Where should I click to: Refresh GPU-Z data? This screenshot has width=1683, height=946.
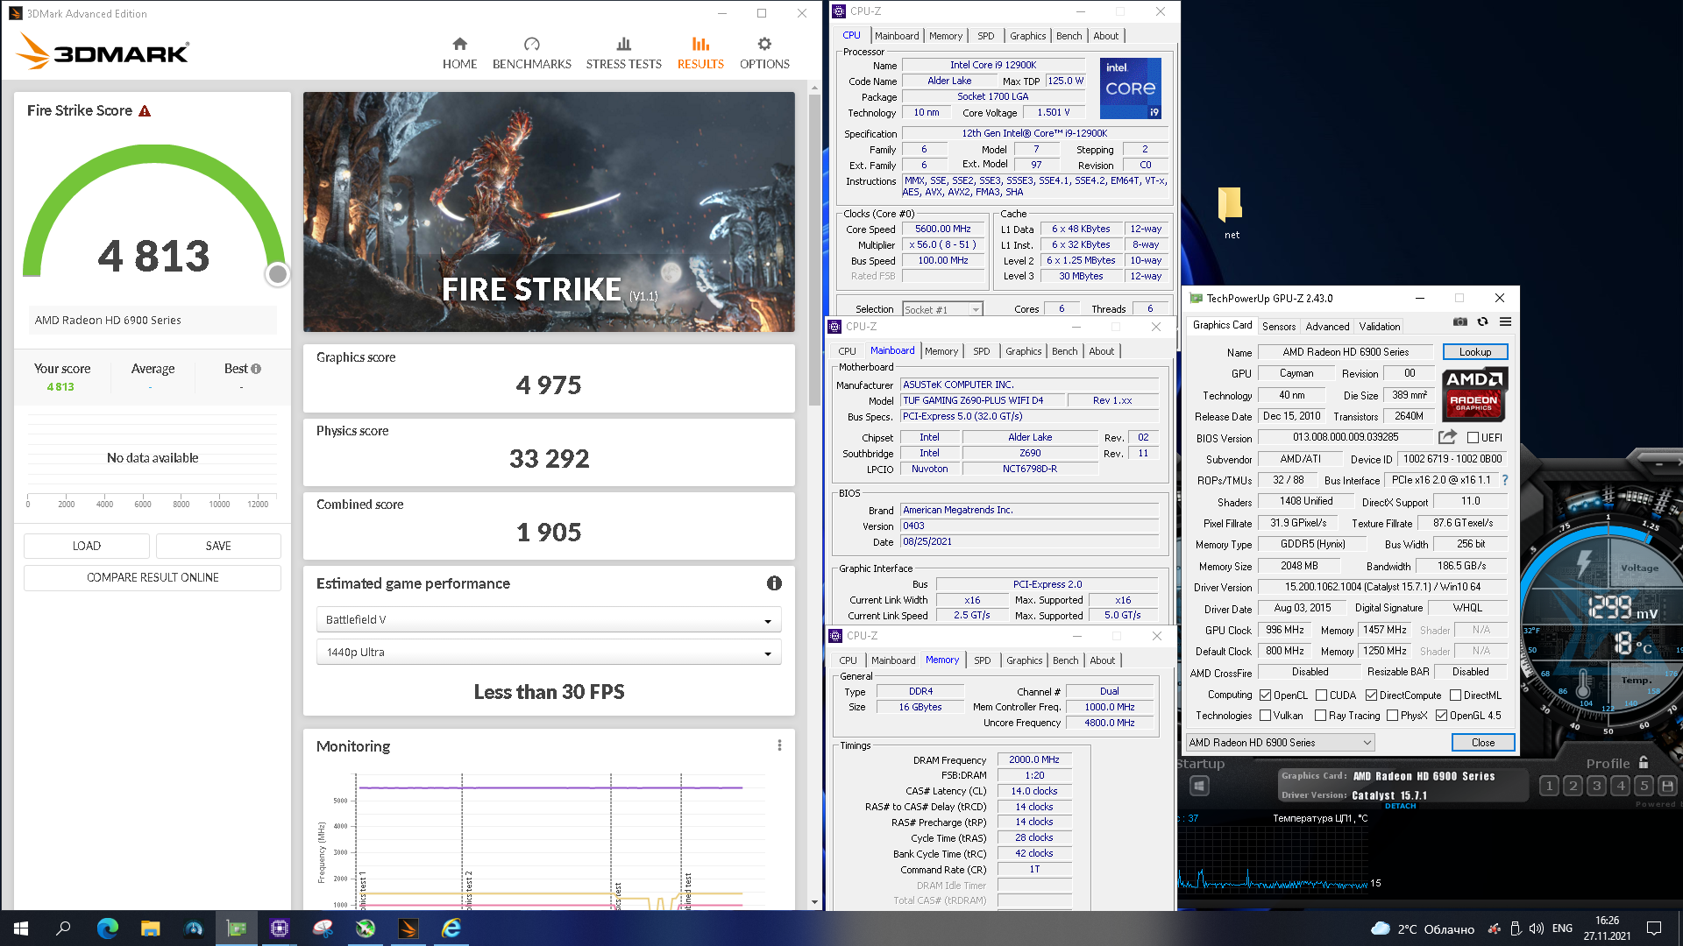(1482, 322)
